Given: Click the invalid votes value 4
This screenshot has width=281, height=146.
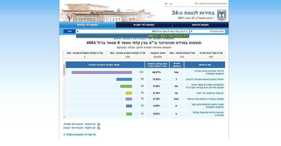Looking at the screenshot, I should coord(85,57).
